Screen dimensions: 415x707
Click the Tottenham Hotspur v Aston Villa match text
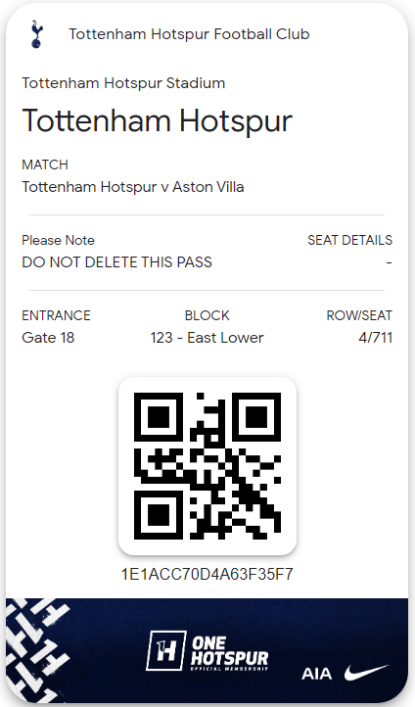coord(133,187)
